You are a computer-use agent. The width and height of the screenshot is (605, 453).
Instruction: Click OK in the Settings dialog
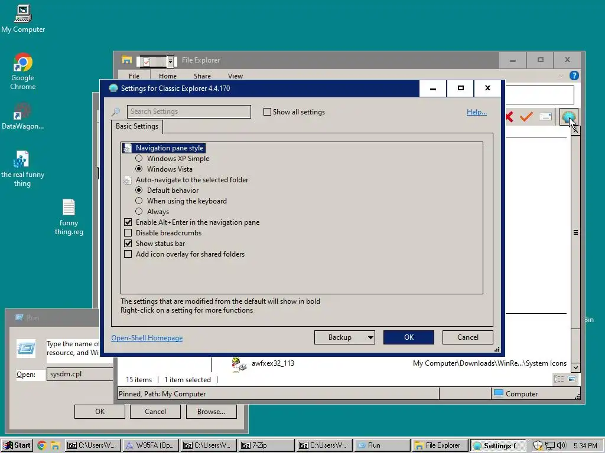coord(409,337)
